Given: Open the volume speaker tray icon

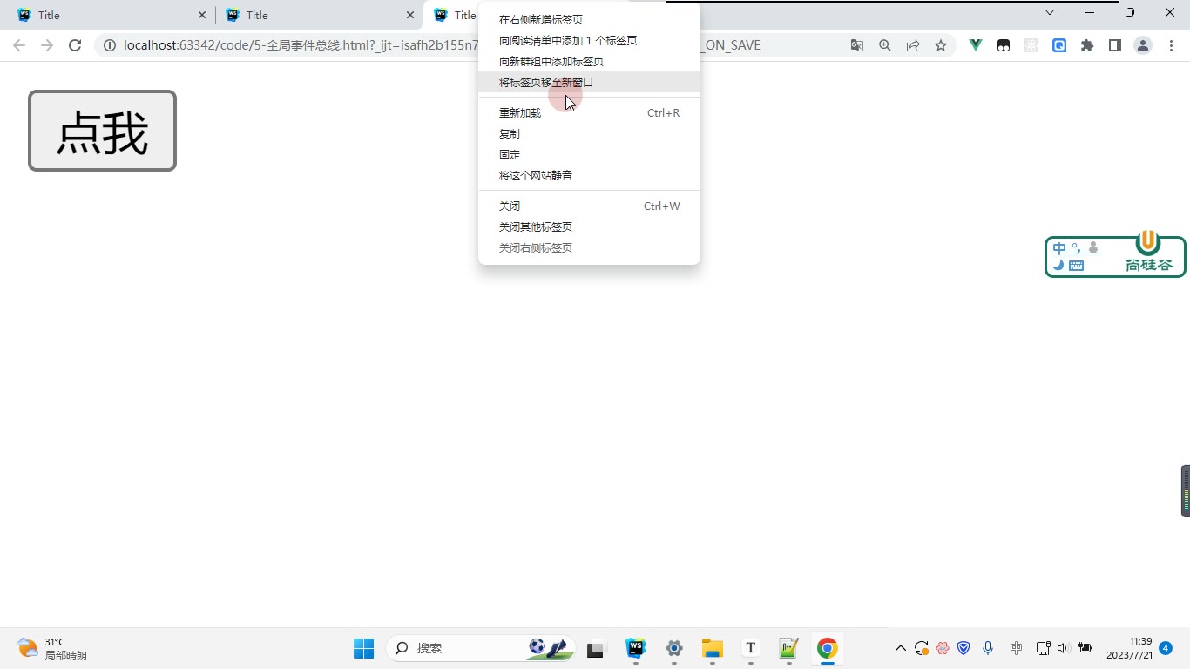Looking at the screenshot, I should point(1063,648).
